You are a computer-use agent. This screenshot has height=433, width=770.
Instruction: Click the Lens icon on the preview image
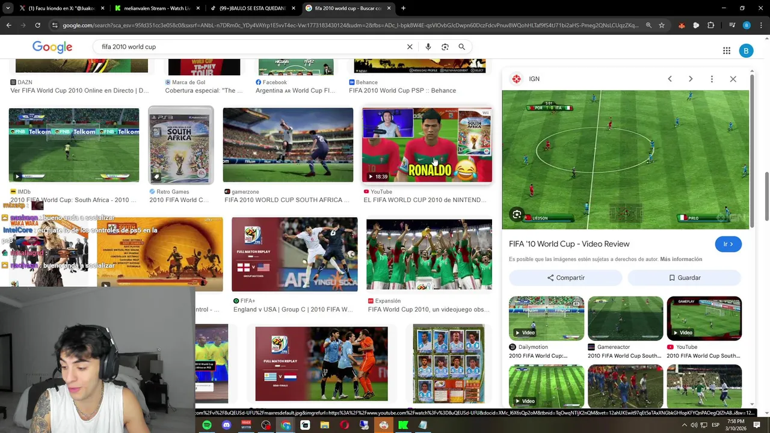click(517, 214)
